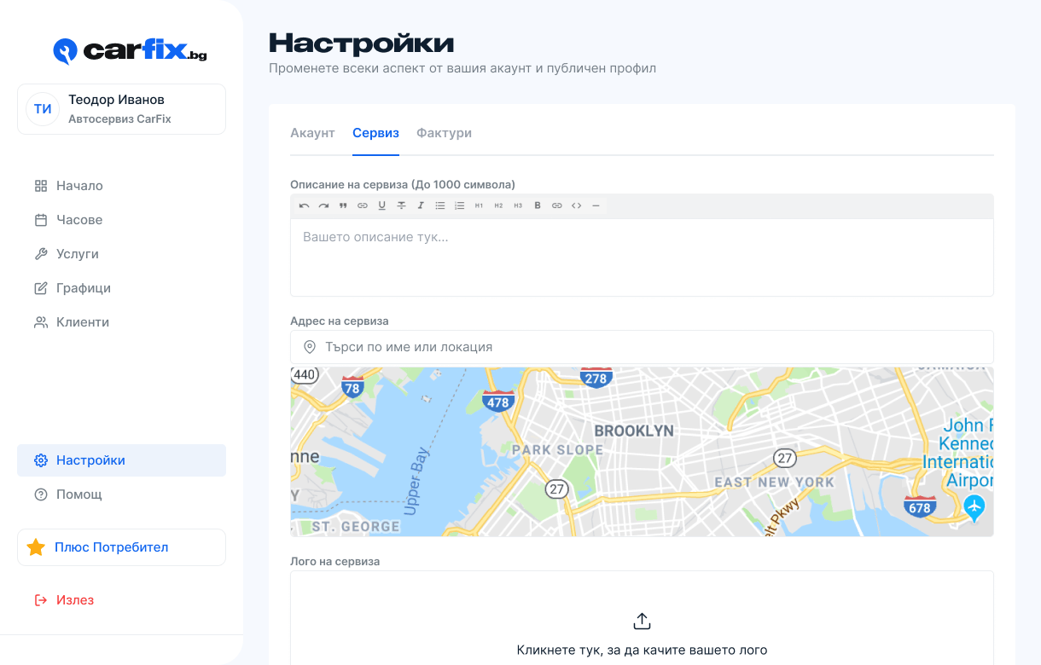This screenshot has height=665, width=1041.
Task: Insert a code block
Action: [577, 205]
